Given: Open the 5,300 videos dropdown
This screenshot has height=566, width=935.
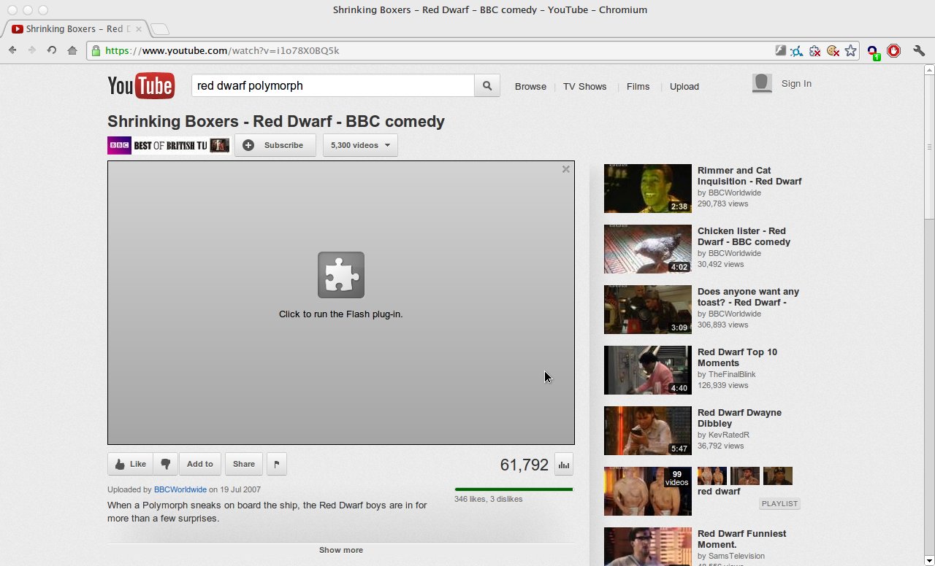Looking at the screenshot, I should point(360,145).
